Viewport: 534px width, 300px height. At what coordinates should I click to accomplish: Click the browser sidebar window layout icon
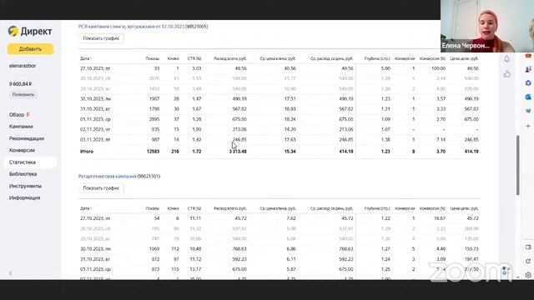[x=528, y=247]
